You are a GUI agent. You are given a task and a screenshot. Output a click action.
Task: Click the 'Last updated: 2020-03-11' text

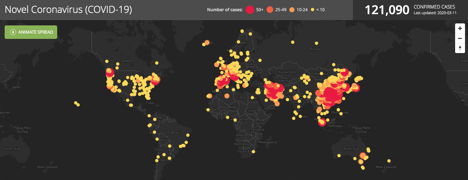click(x=435, y=13)
